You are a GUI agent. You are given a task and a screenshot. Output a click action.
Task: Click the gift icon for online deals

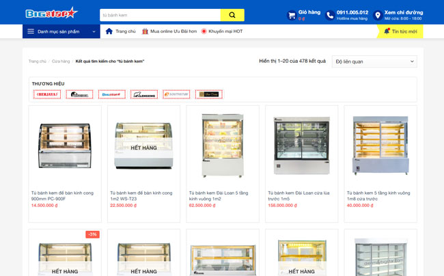[145, 31]
